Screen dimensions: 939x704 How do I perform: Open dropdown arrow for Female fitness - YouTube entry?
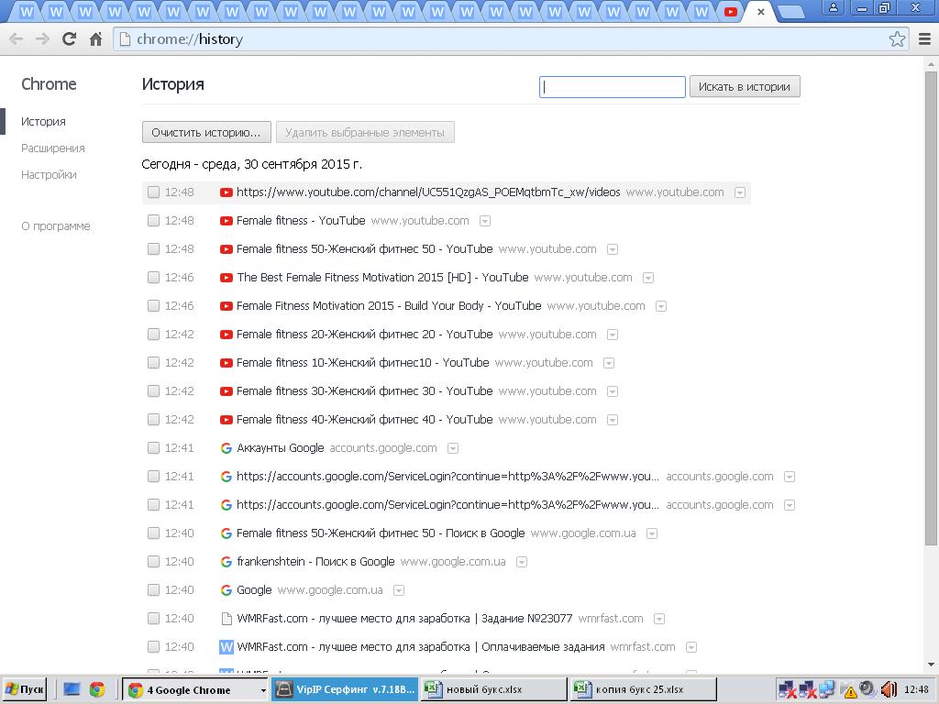coord(485,222)
